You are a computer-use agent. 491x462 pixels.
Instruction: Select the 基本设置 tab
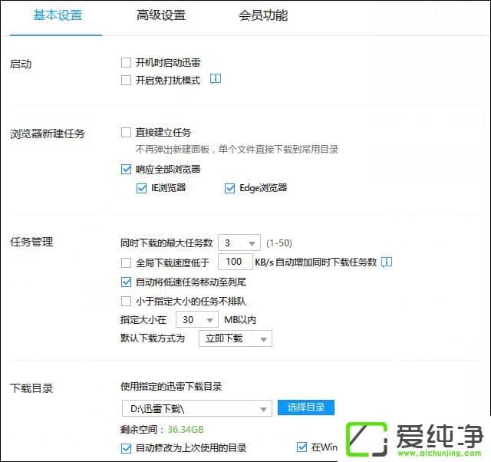click(58, 15)
